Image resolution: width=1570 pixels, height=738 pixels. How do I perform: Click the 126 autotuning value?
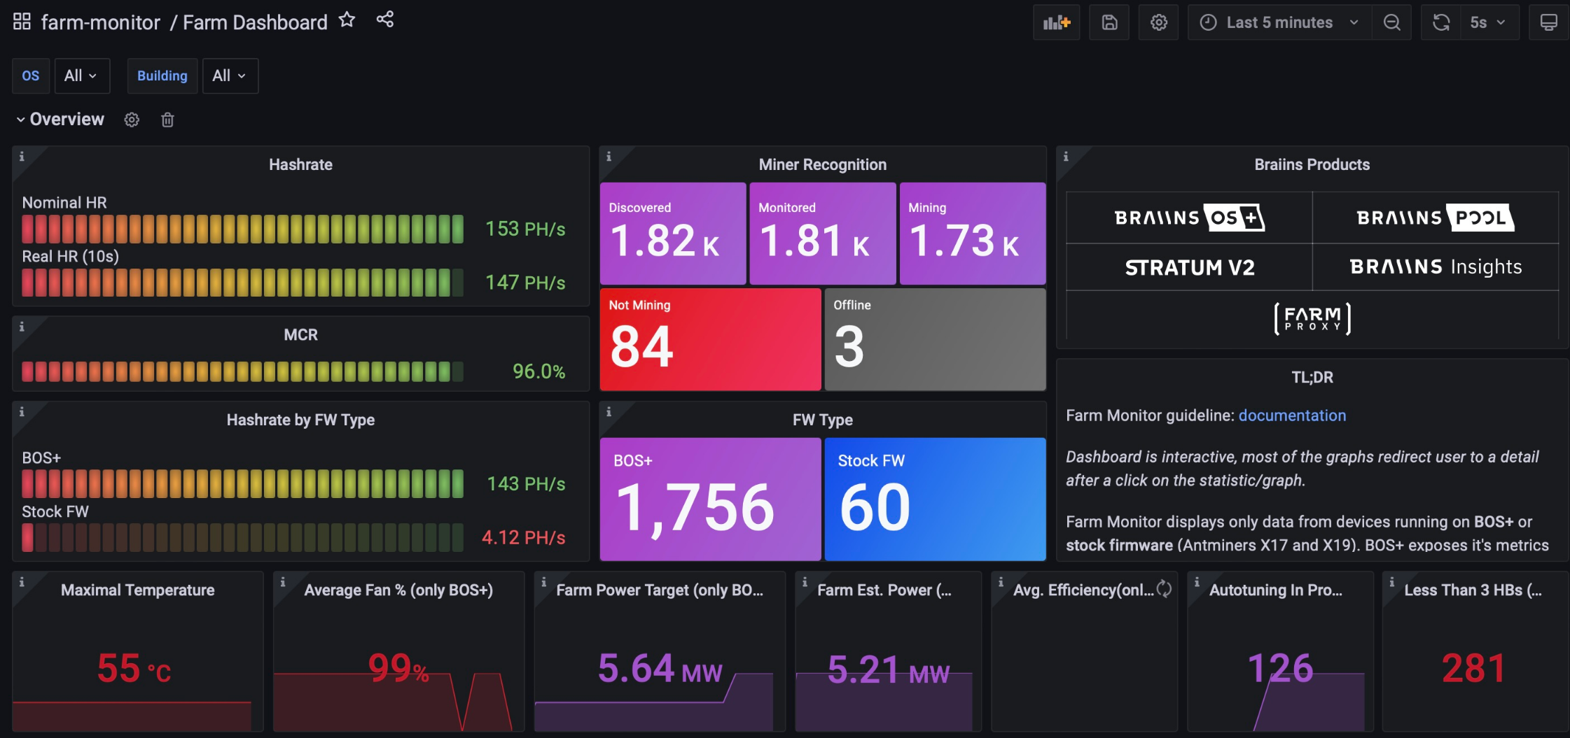1280,668
